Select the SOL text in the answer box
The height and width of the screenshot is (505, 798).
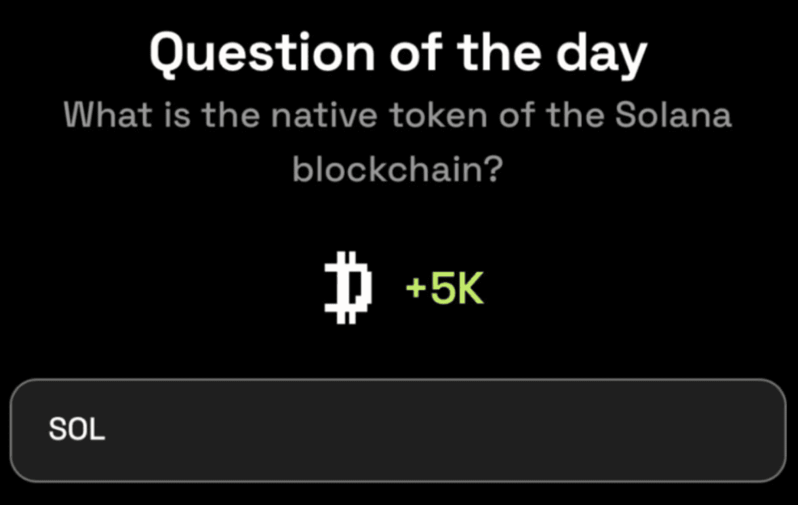(77, 430)
